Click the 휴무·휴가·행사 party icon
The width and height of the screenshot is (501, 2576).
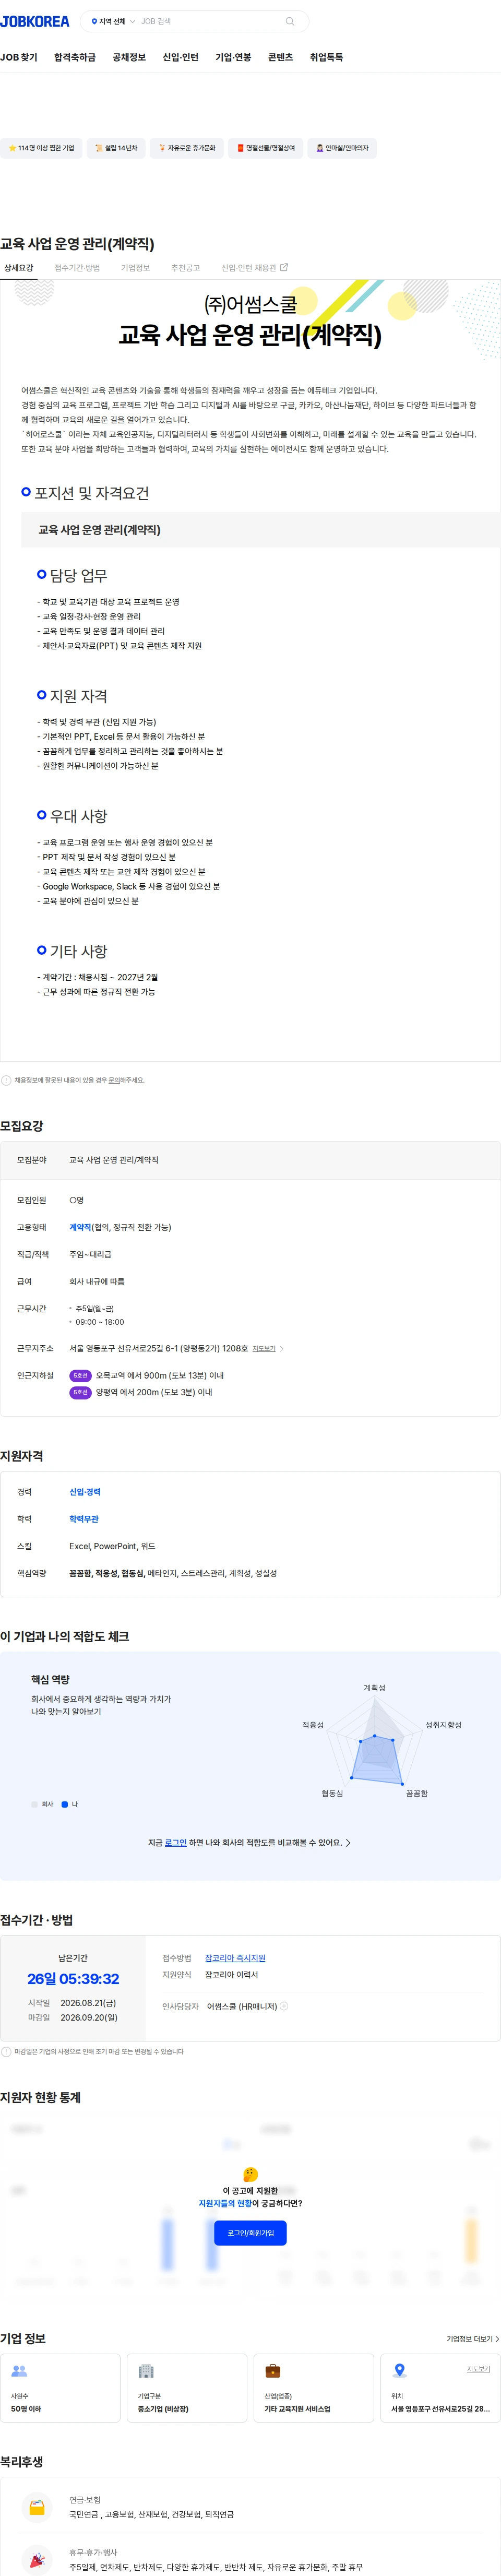(x=37, y=2560)
